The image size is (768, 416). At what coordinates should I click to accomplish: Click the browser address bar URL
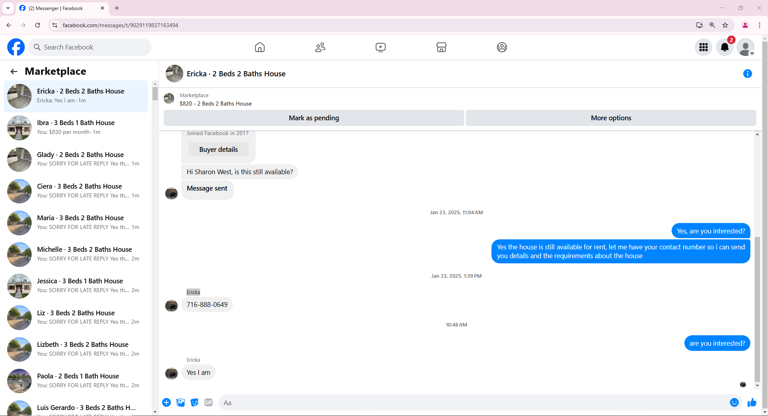point(120,25)
